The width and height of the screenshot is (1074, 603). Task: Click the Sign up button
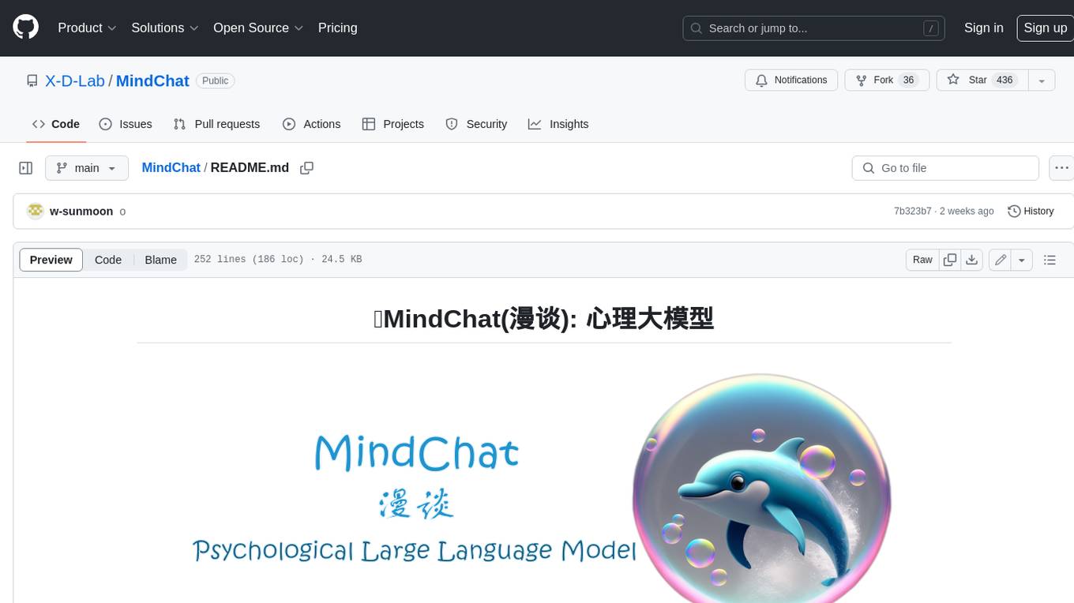pos(1045,28)
